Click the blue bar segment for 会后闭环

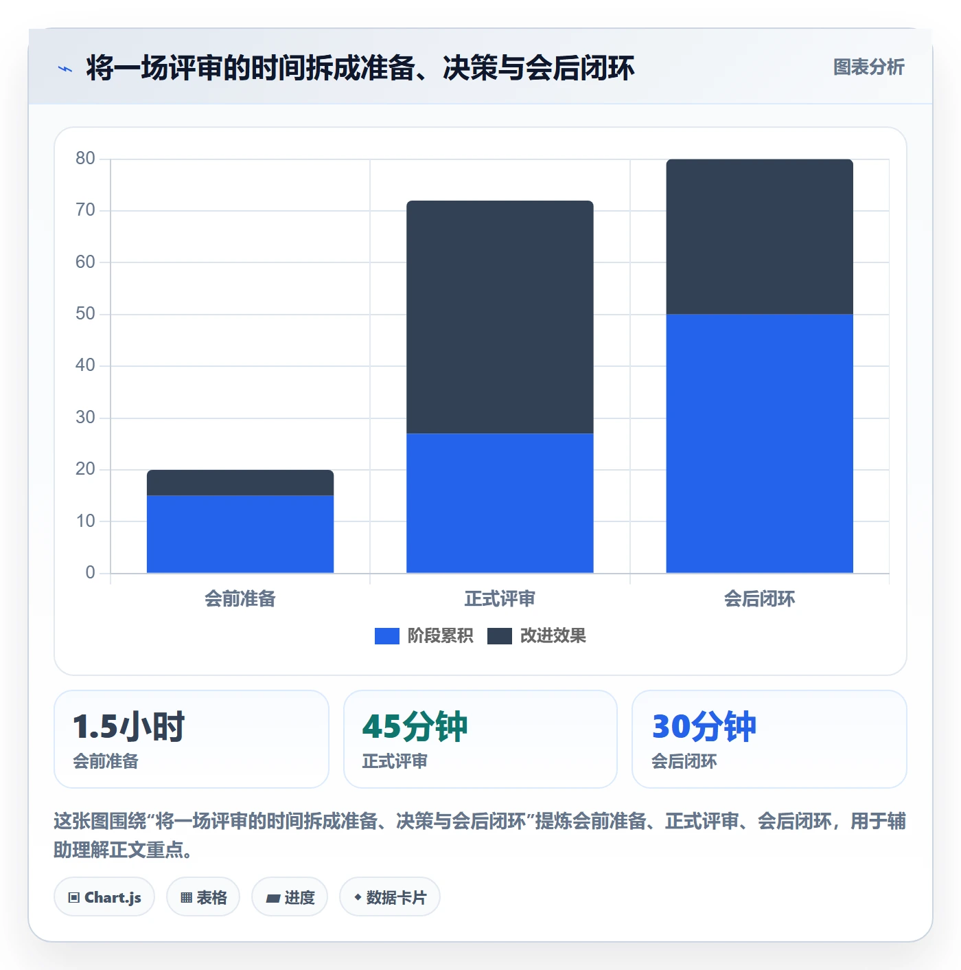759,444
